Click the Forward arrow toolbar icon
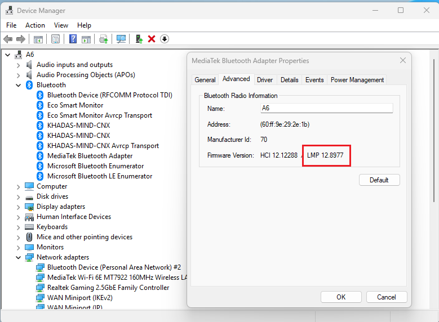This screenshot has height=322, width=439. click(21, 39)
